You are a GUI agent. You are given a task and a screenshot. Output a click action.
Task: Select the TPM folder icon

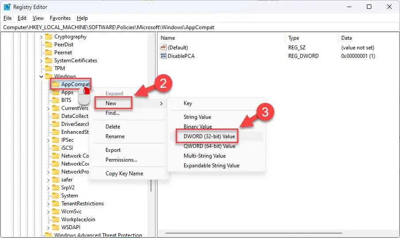pos(48,68)
